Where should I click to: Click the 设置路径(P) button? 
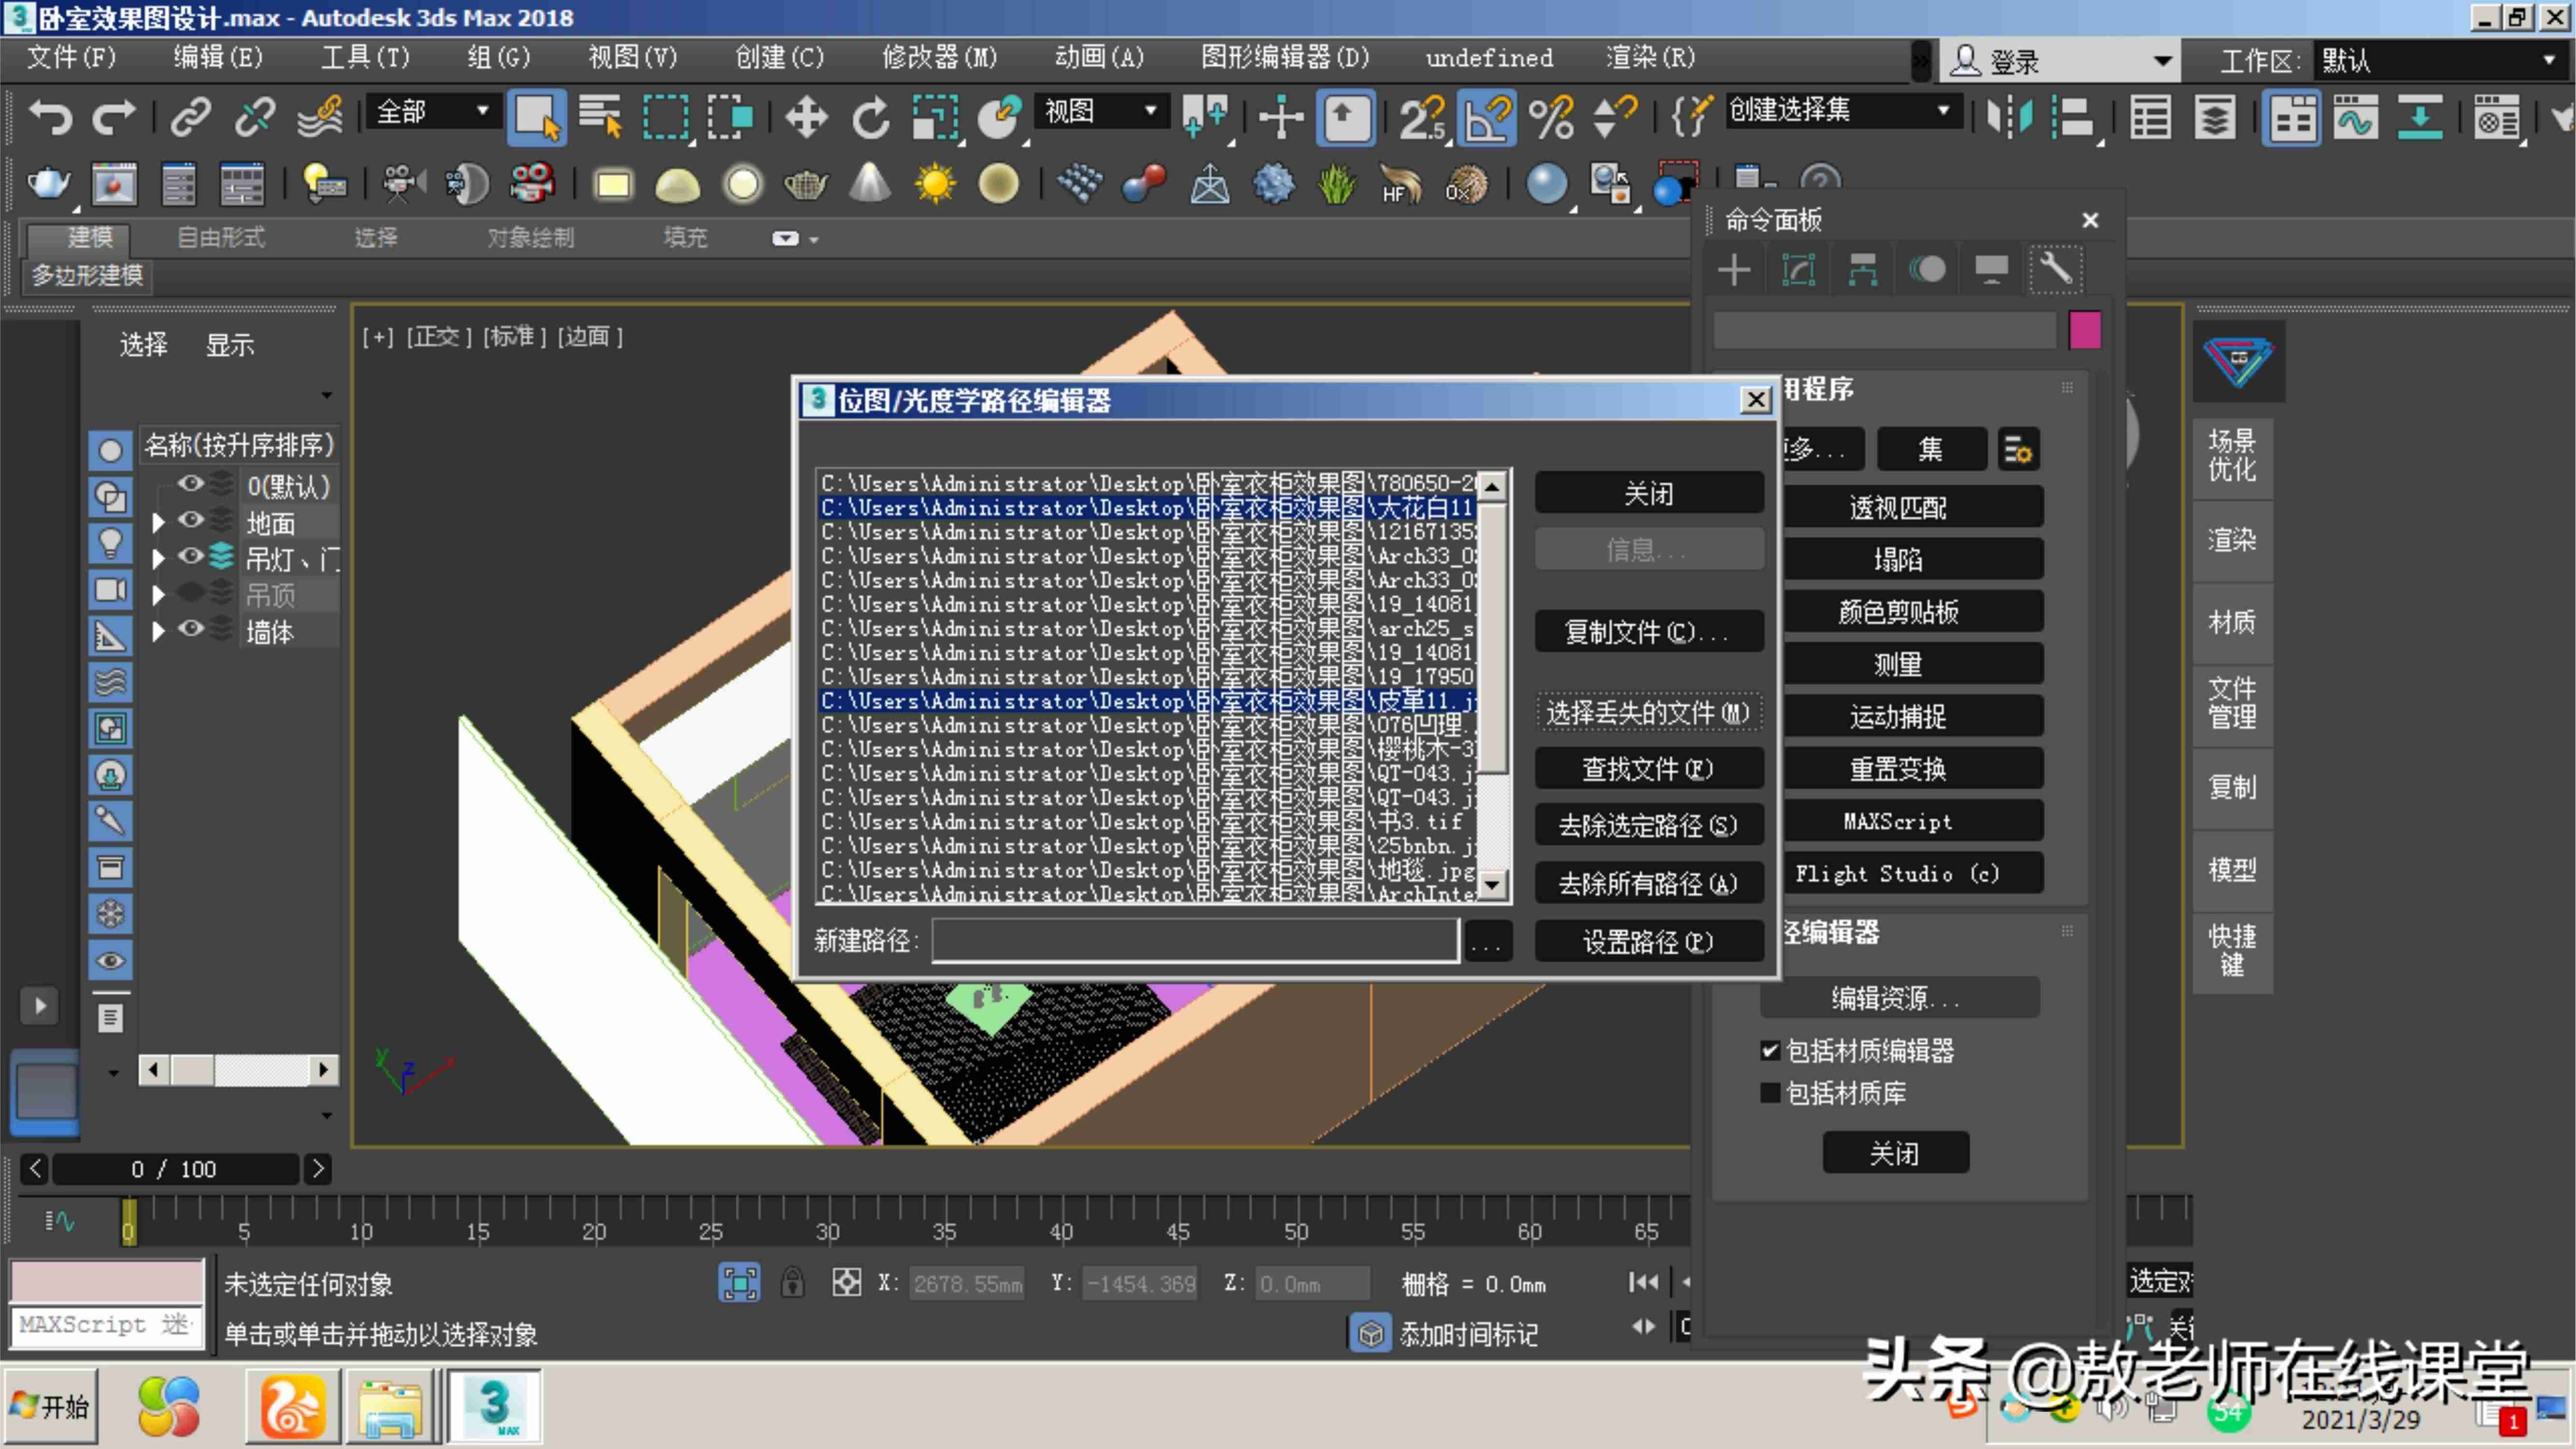coord(1648,941)
